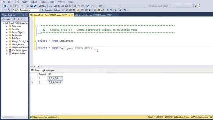Click Connect Object Explorer plug icon
Image resolution: width=213 pixels, height=120 pixels.
[x=14, y=19]
